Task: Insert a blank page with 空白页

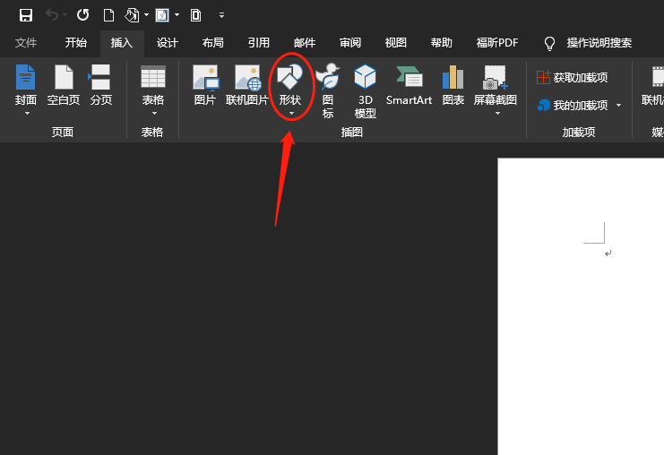Action: pyautogui.click(x=64, y=85)
